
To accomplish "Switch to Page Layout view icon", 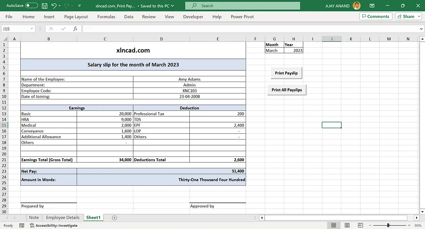I will [347, 225].
